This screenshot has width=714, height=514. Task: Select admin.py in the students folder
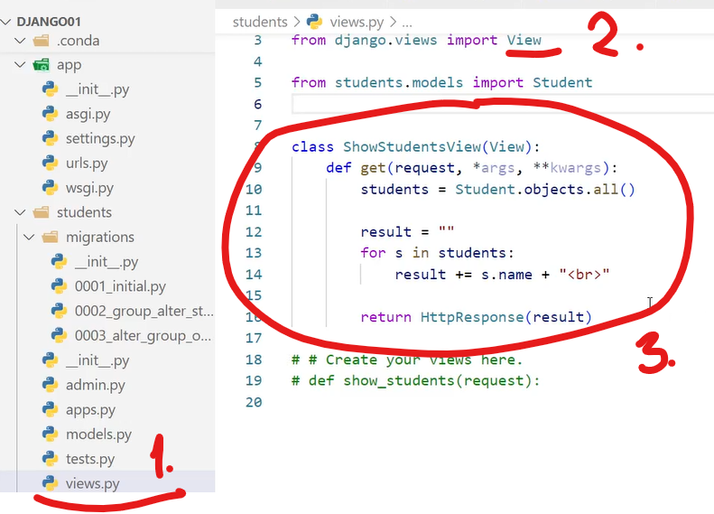(x=95, y=385)
